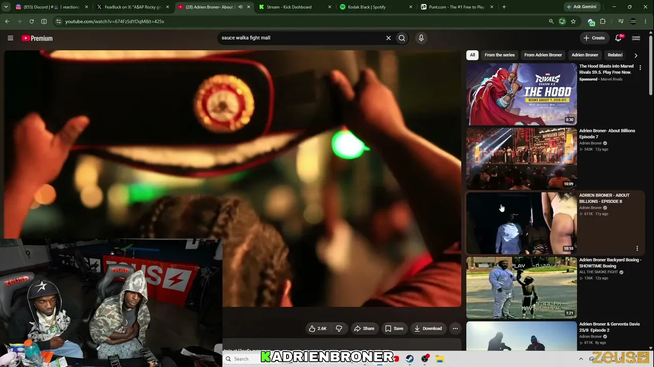Open the YouTube guide hamburger menu
Viewport: 654px width, 367px height.
(10, 38)
